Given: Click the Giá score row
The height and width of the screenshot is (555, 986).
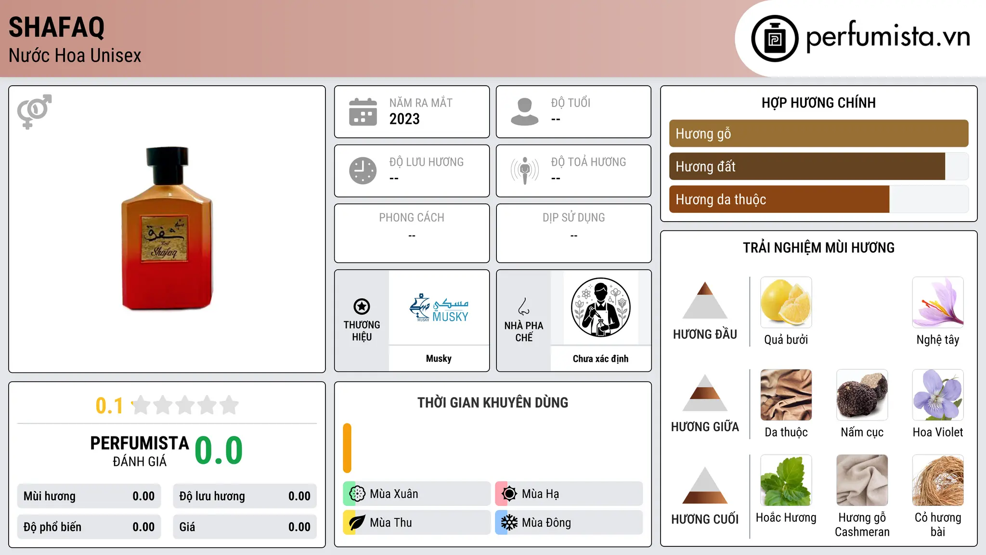Looking at the screenshot, I should tap(245, 527).
